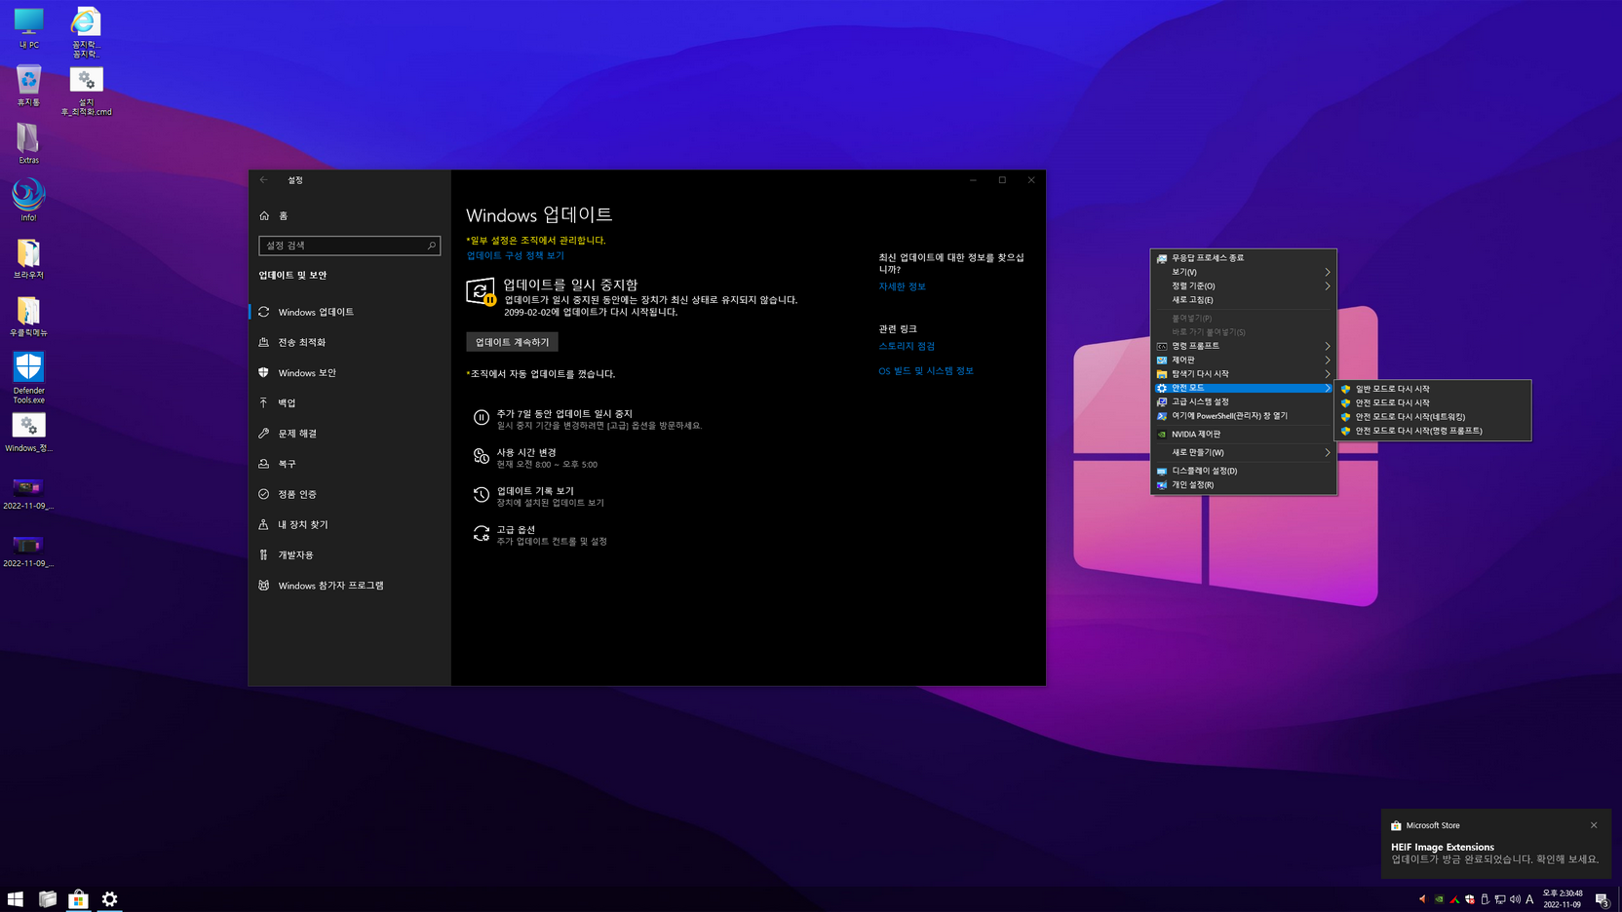This screenshot has width=1622, height=912.
Task: Click the search magnifier in 설정 검색
Action: [x=431, y=246]
